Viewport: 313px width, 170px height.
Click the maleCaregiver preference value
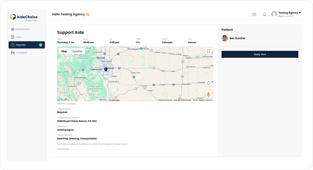(x=65, y=130)
